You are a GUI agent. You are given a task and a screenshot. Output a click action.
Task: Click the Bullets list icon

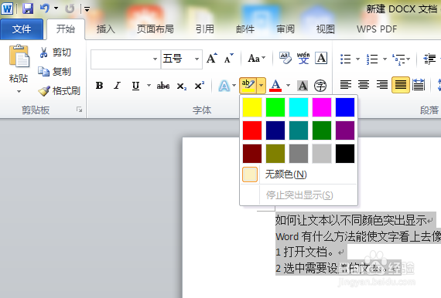345,59
